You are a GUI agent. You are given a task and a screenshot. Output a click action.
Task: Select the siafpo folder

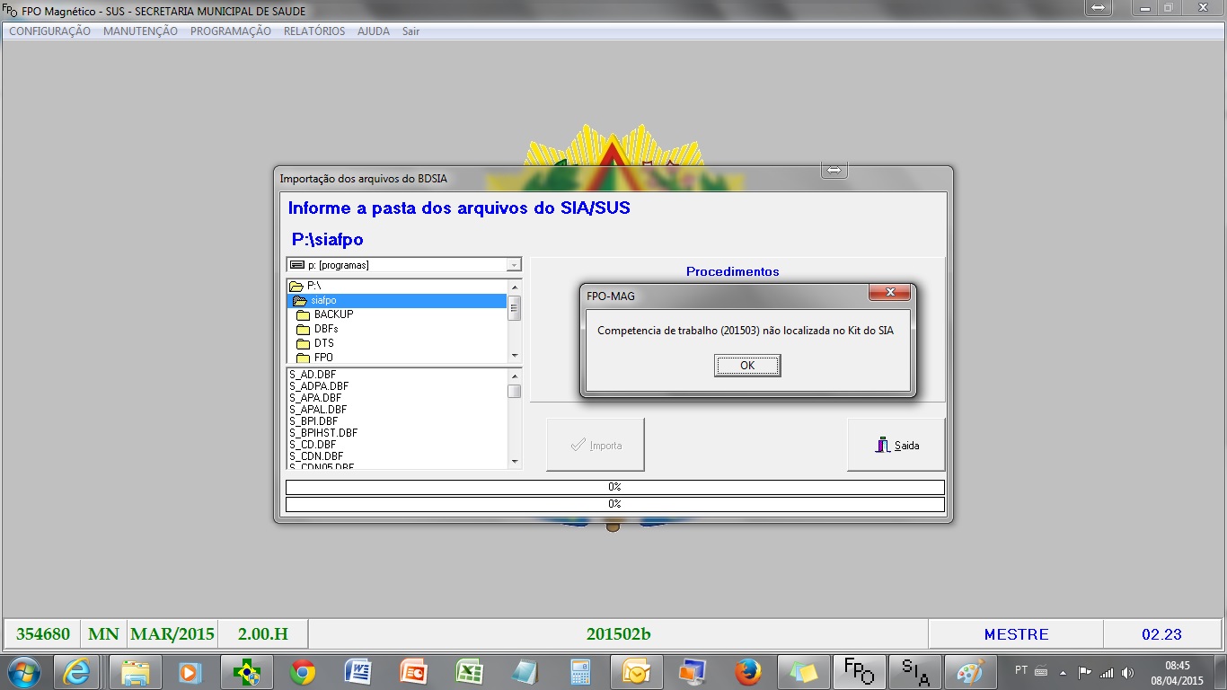pyautogui.click(x=322, y=300)
